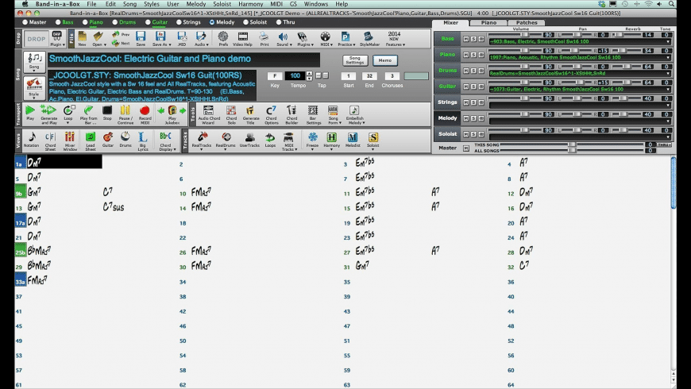Viewport: 691px width, 389px height.
Task: Stop playback using the Stop icon
Action: pyautogui.click(x=107, y=114)
